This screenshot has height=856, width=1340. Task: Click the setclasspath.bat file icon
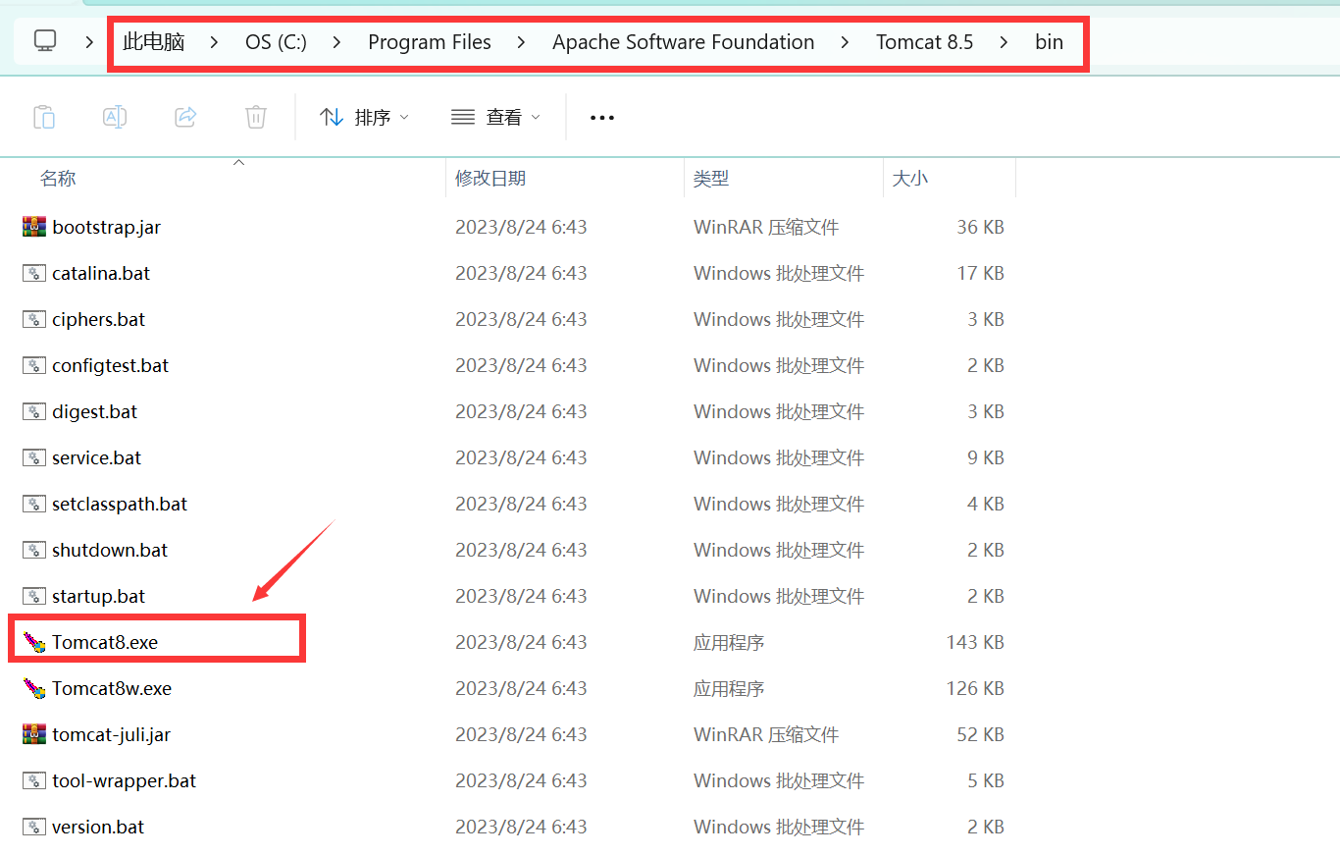(34, 504)
